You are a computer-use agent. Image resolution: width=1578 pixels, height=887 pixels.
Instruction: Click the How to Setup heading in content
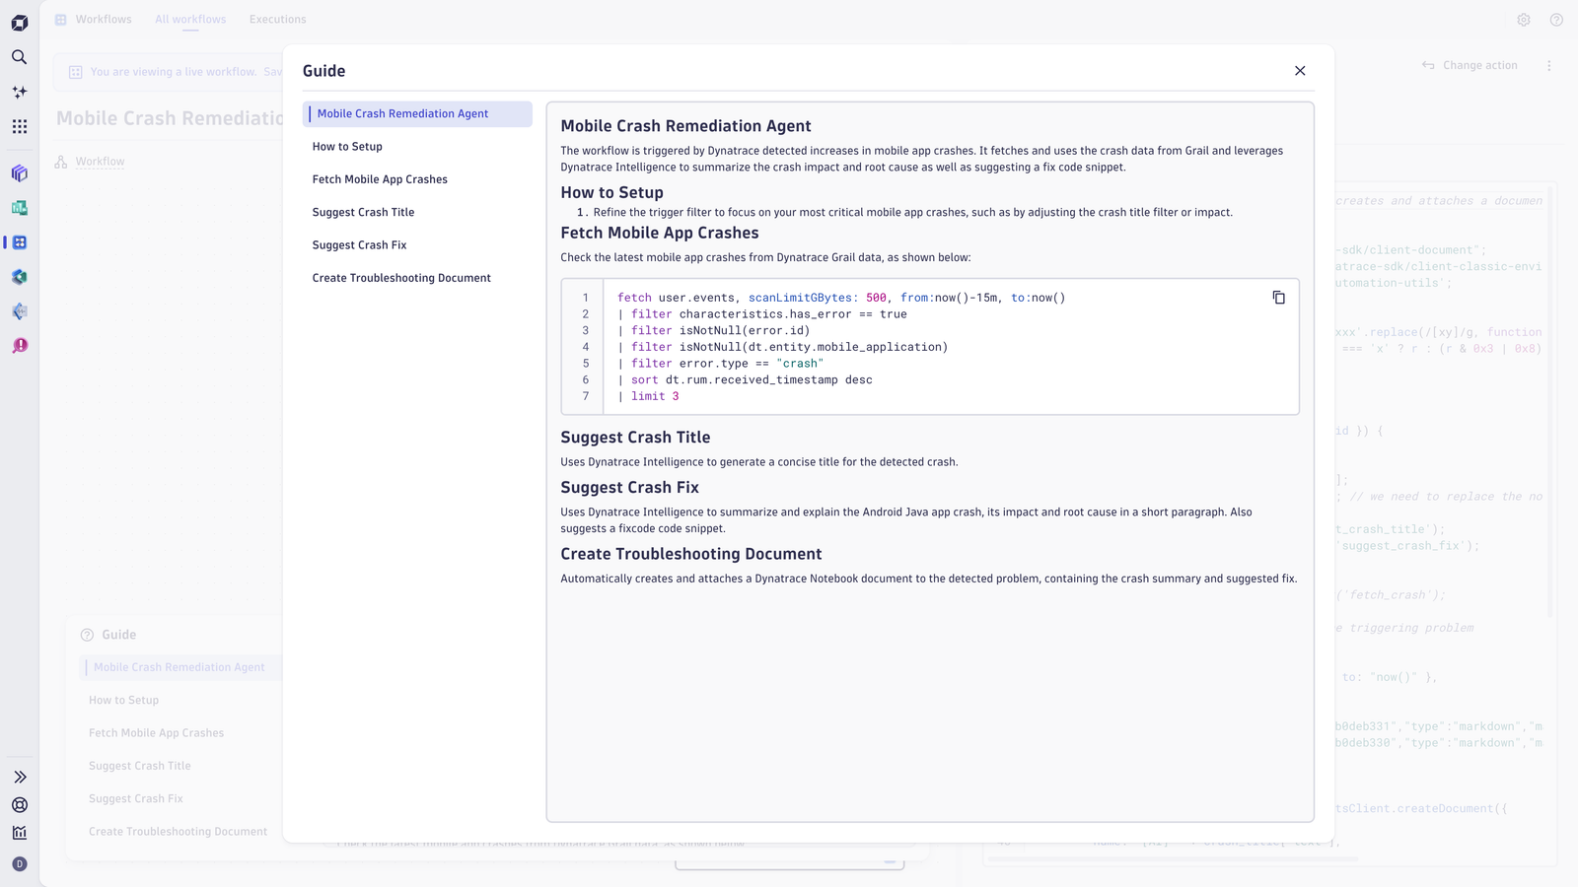click(611, 193)
